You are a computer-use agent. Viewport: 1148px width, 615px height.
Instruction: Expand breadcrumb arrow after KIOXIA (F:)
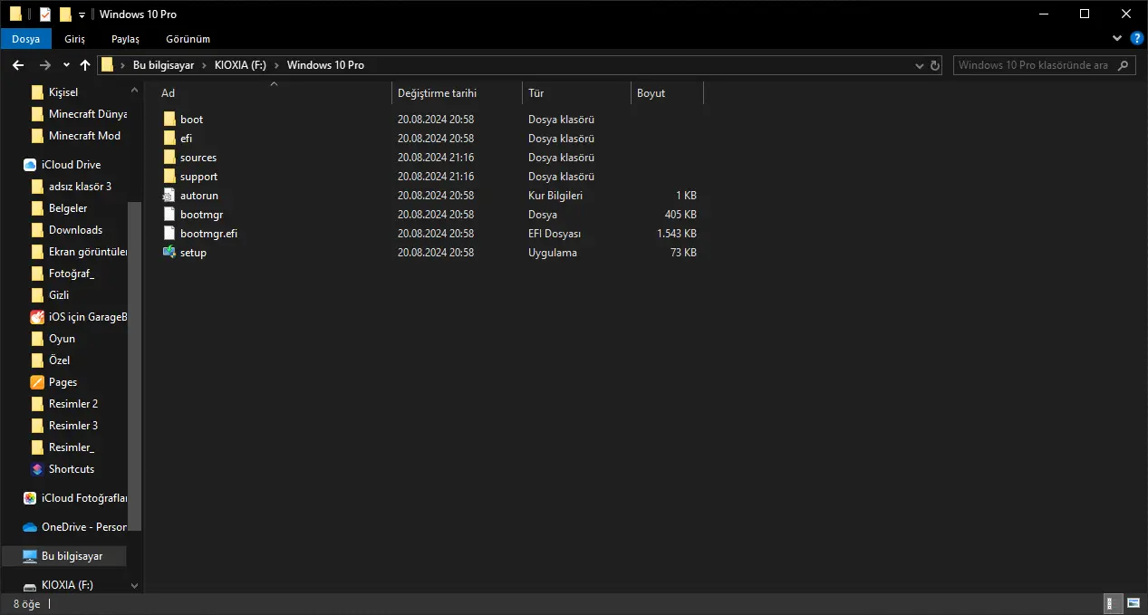(x=277, y=65)
